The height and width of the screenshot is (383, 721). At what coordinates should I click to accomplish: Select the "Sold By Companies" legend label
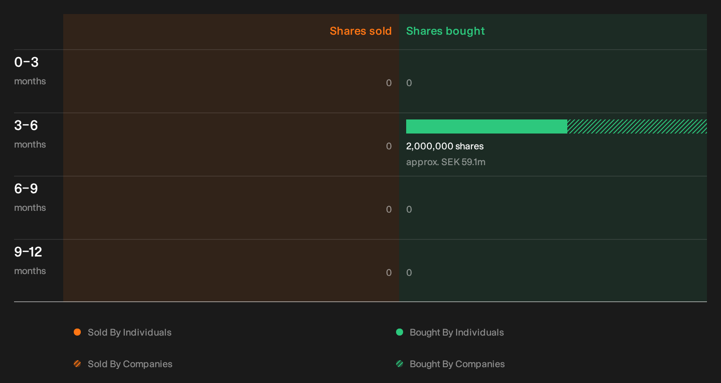[x=130, y=364]
